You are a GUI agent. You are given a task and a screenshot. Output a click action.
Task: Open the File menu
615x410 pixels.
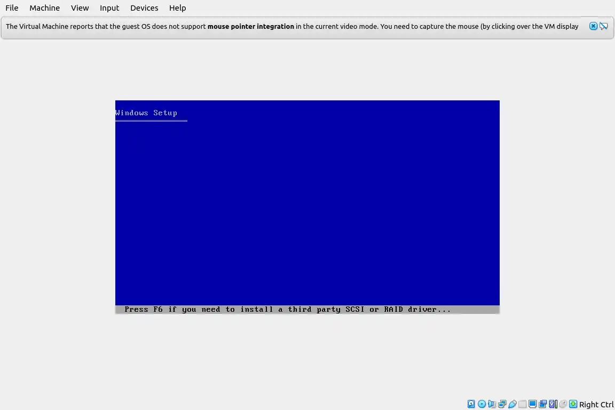click(12, 8)
